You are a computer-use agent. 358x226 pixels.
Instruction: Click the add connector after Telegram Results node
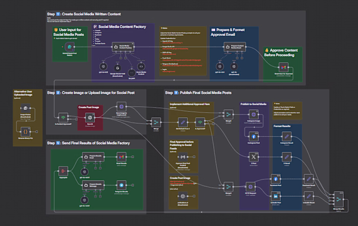[x=132, y=185]
